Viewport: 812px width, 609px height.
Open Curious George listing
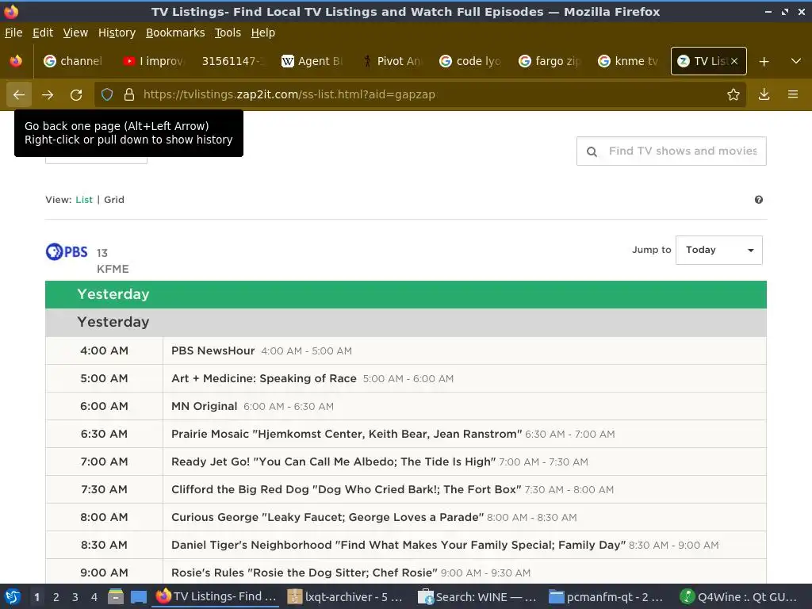[x=327, y=517]
